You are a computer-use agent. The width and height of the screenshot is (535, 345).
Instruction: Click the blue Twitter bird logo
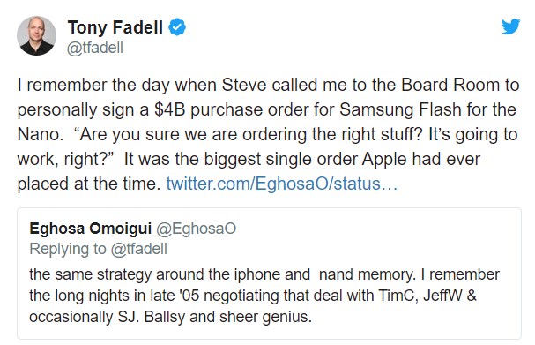[511, 26]
